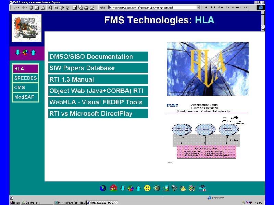Open WebHLA - Visual FEDEP Tools link
274x205 pixels.
click(98, 102)
